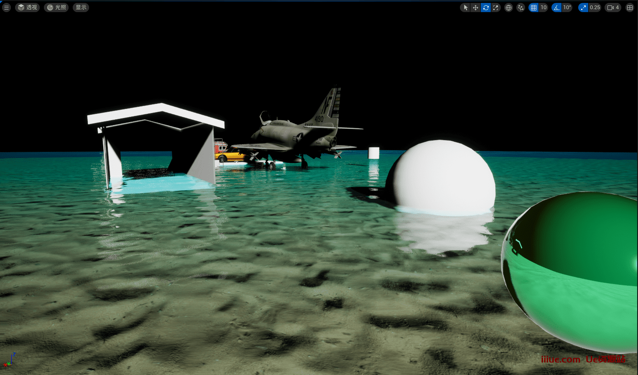Switch to the scale objects tool

click(x=496, y=8)
